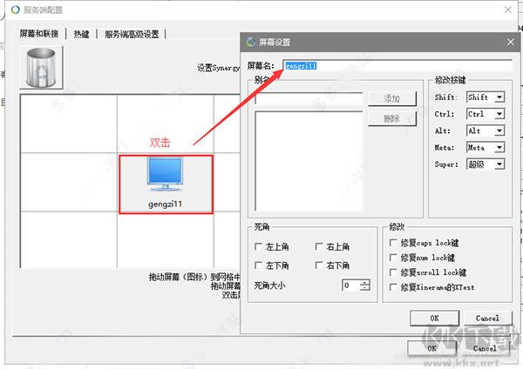Image resolution: width=523 pixels, height=369 pixels.
Task: Click Cancel in 屏幕设置 dialog
Action: coord(487,318)
